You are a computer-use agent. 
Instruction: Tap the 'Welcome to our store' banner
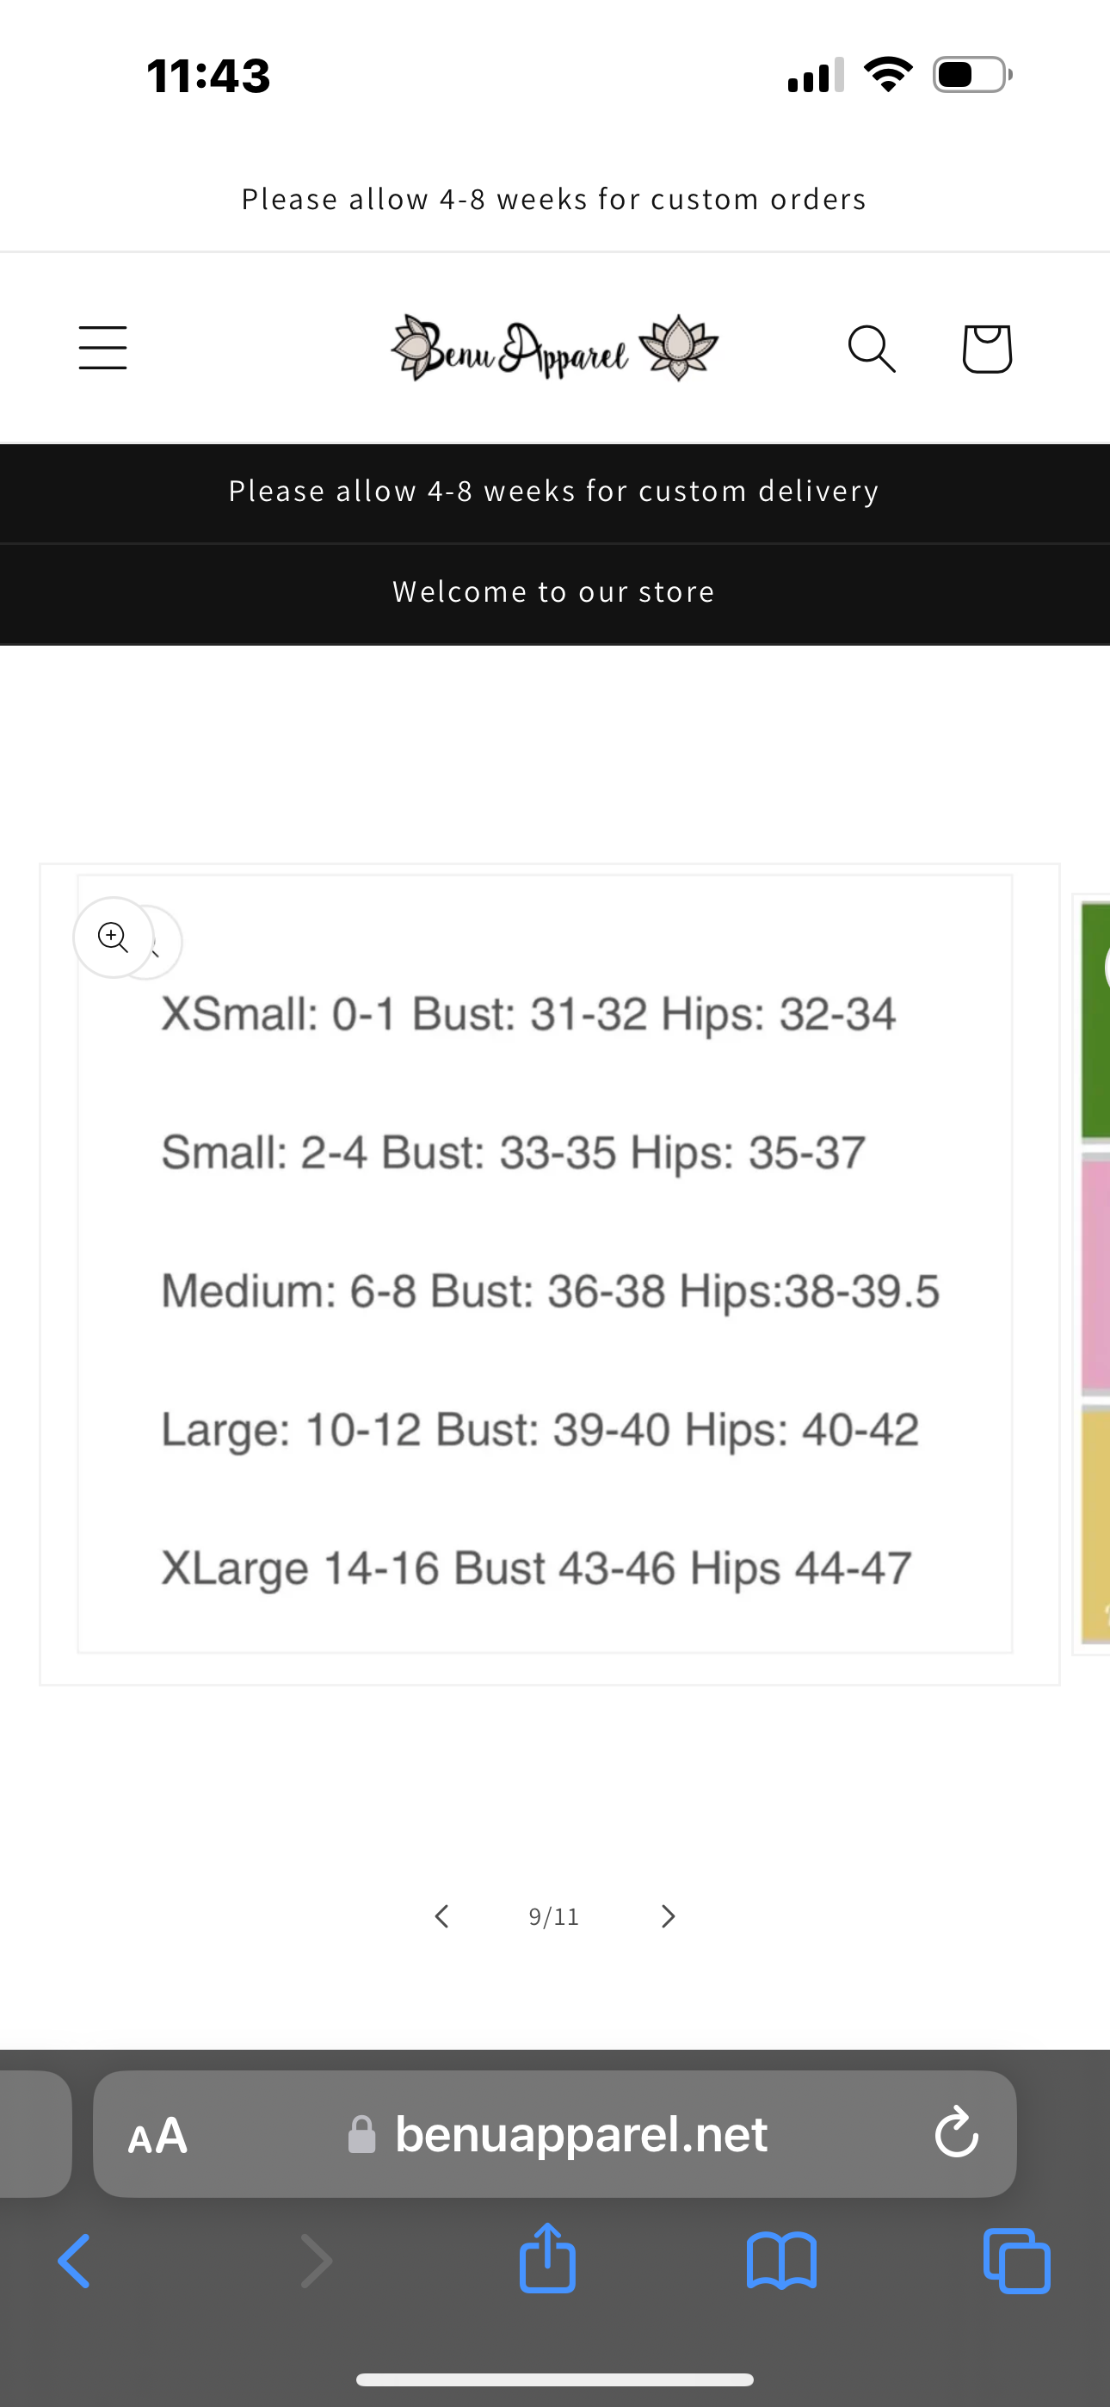tap(554, 592)
